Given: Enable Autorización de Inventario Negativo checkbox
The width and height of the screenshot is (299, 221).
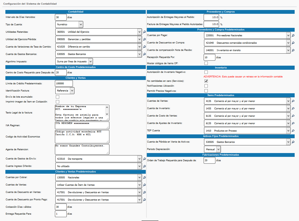Looking at the screenshot, I should point(206,72).
